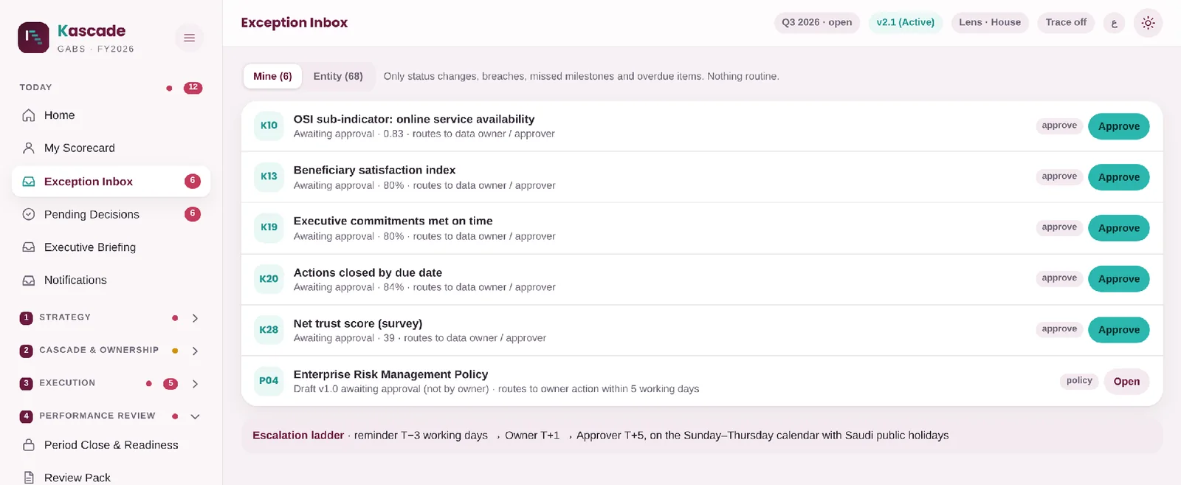The width and height of the screenshot is (1181, 485).
Task: Click the Home house icon
Action: click(29, 115)
